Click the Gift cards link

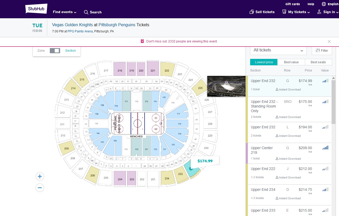[x=293, y=4]
